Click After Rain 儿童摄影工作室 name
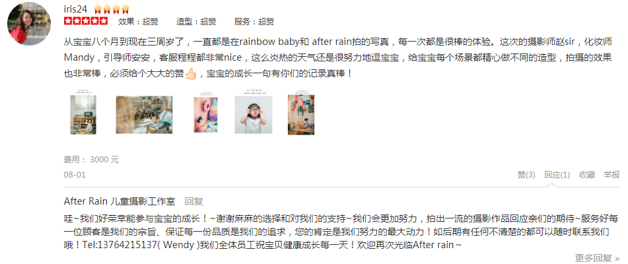Image resolution: width=628 pixels, height=264 pixels. pyautogui.click(x=120, y=201)
